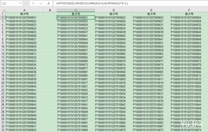Select cell A5 P100001019120700​9824

tap(24, 29)
